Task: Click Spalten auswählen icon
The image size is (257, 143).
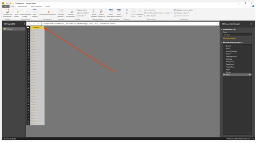Action: tap(94, 11)
